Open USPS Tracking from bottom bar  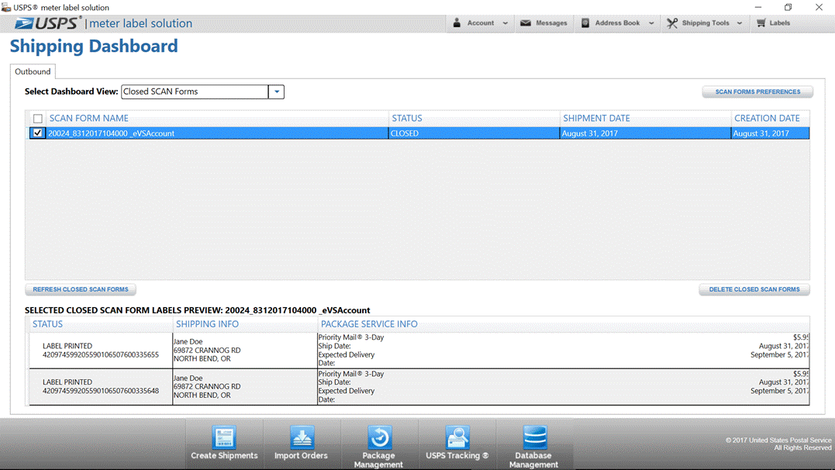click(457, 444)
